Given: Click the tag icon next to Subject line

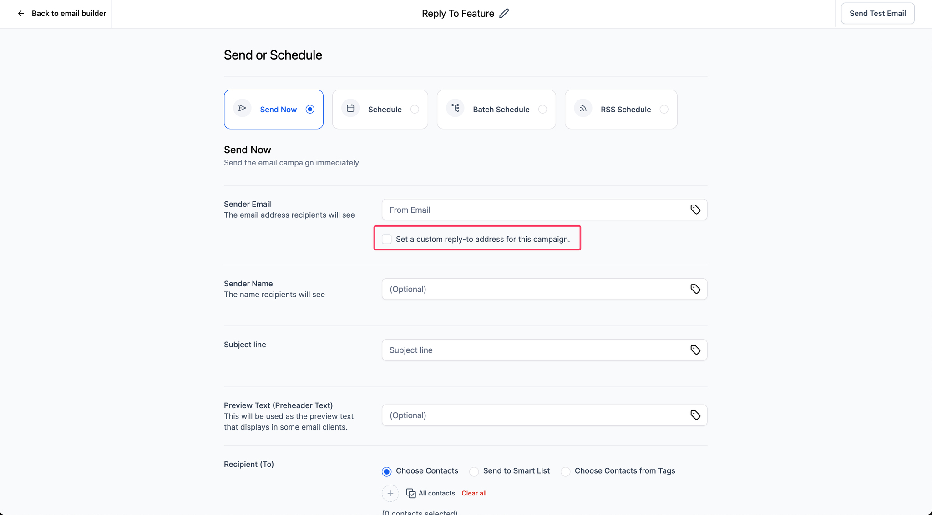Looking at the screenshot, I should [x=695, y=350].
